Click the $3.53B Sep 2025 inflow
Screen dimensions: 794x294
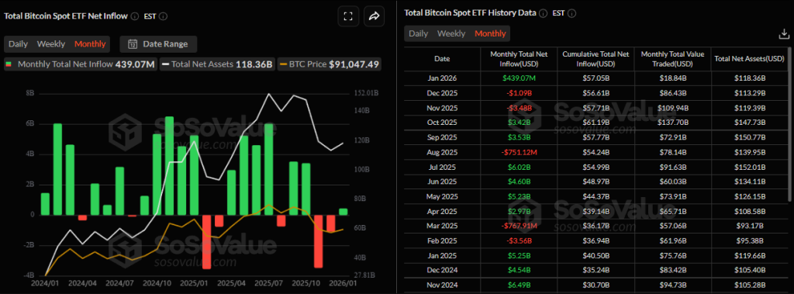(x=519, y=137)
